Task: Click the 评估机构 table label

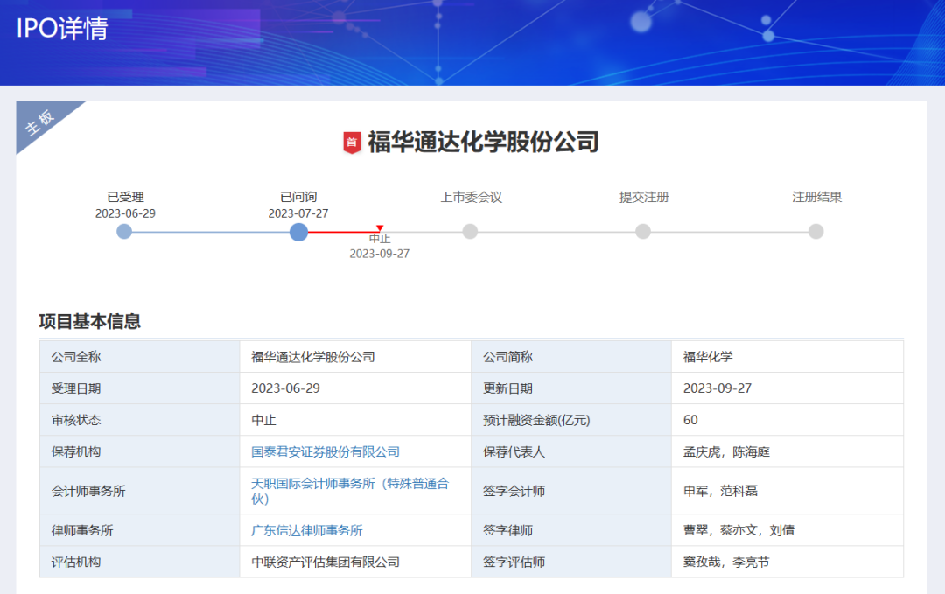Action: coord(76,563)
